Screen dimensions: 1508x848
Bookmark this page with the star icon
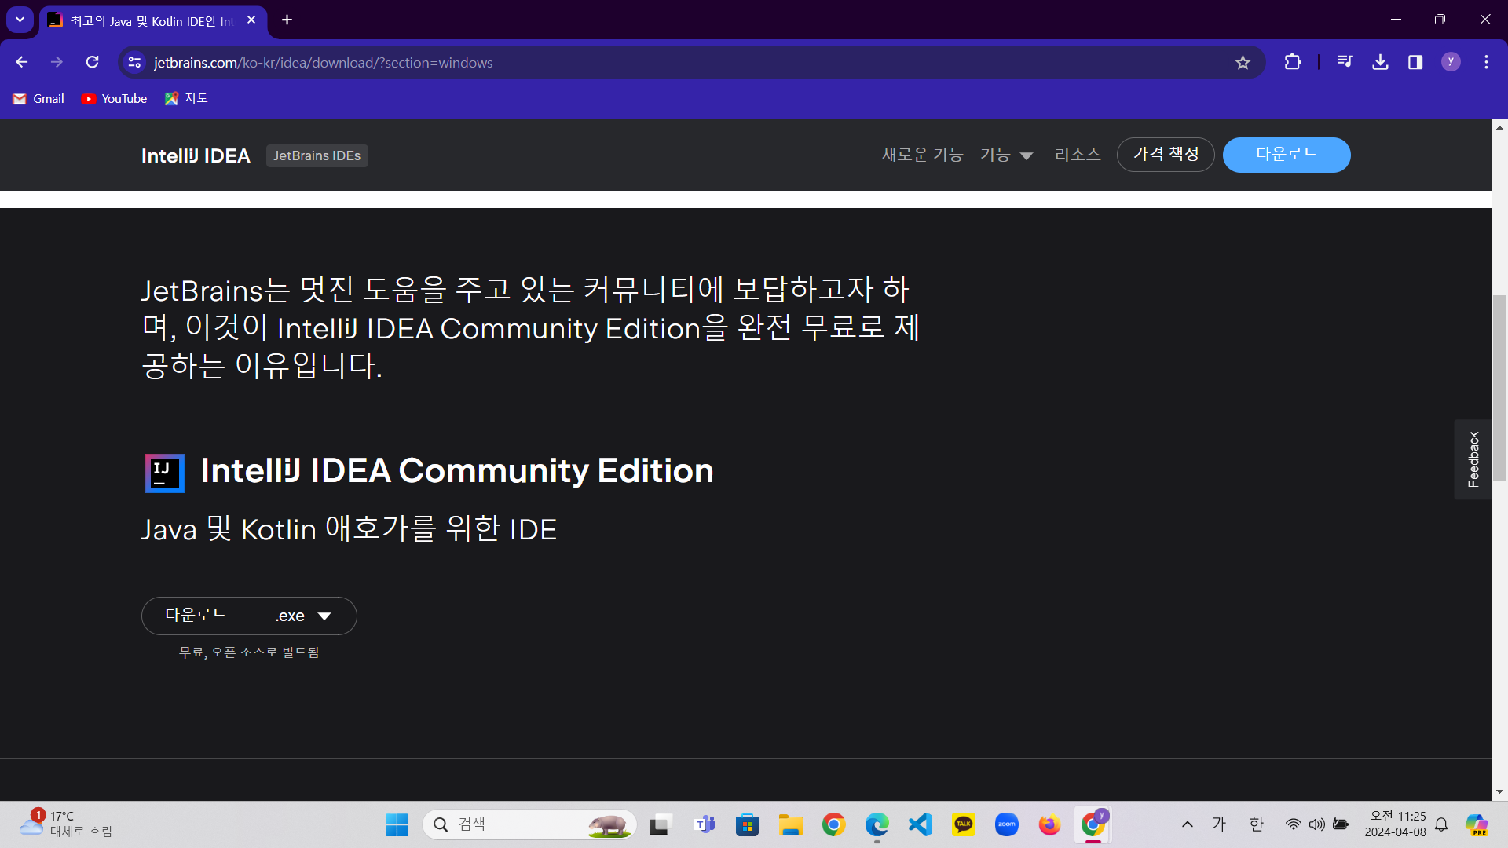(x=1243, y=62)
